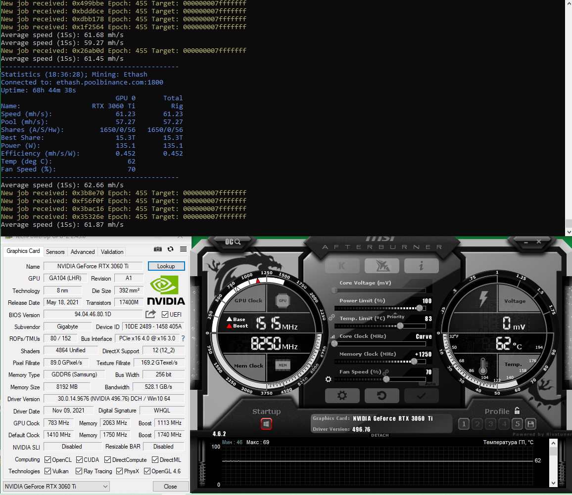The image size is (572, 495).
Task: Select Afterburner profile 2
Action: coord(477,424)
